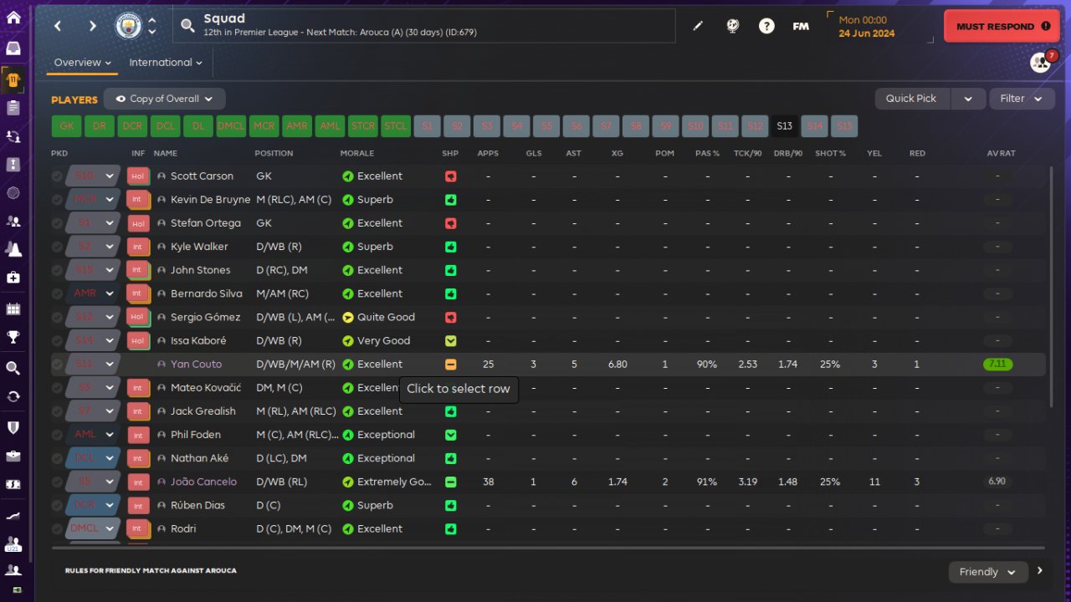This screenshot has width=1071, height=602.
Task: Sort by the MORALE column header
Action: coord(357,154)
